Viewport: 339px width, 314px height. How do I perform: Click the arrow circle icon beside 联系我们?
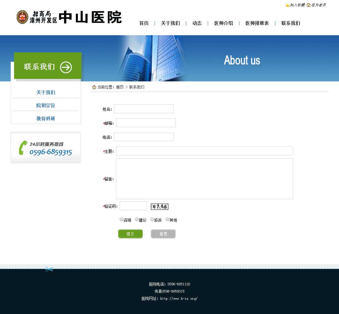pos(66,67)
